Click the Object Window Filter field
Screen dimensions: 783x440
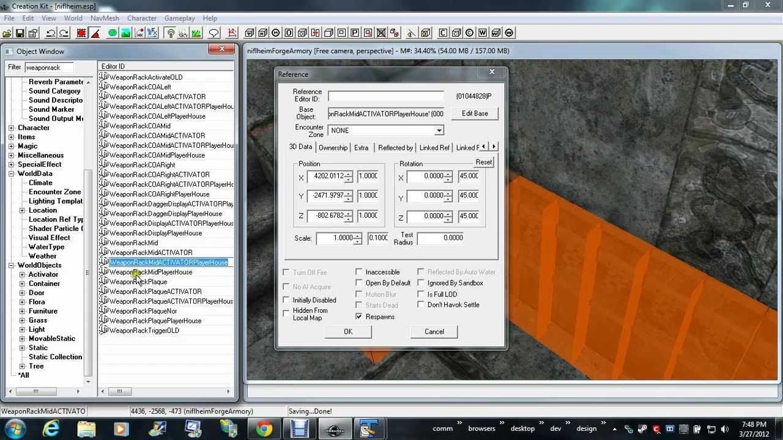[x=50, y=67]
